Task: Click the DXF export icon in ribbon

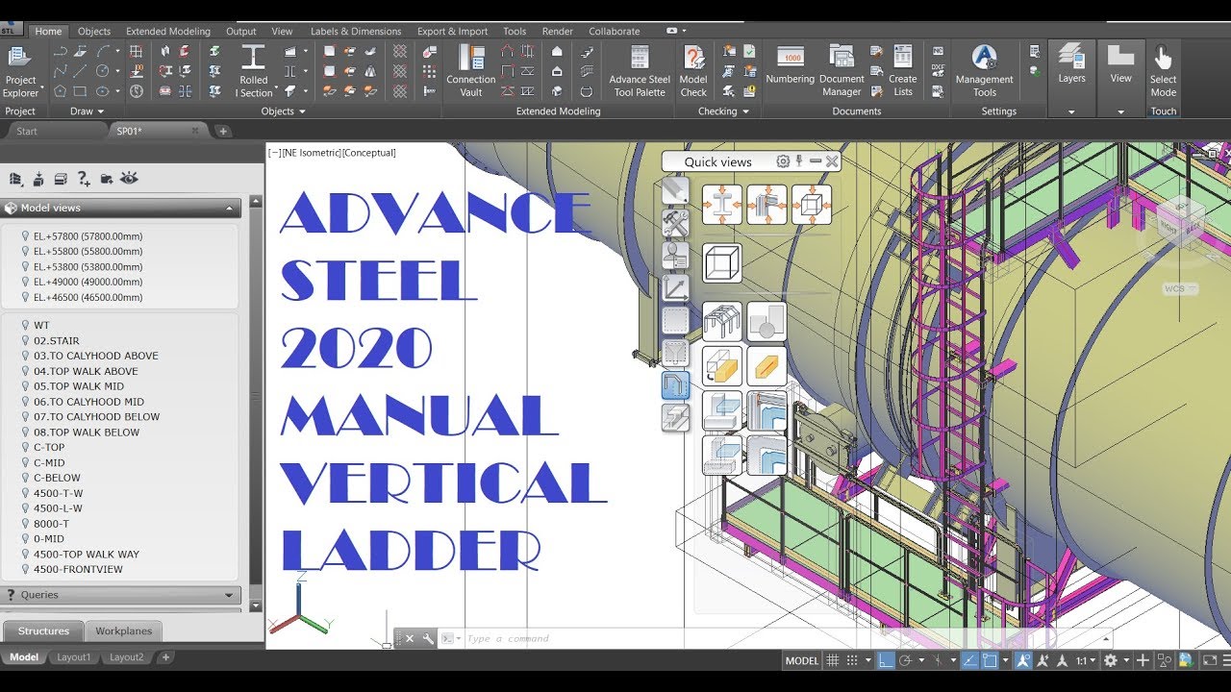Action: point(938,69)
